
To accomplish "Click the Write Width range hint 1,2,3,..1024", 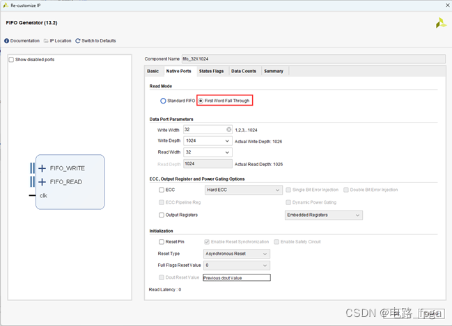I will (x=246, y=130).
